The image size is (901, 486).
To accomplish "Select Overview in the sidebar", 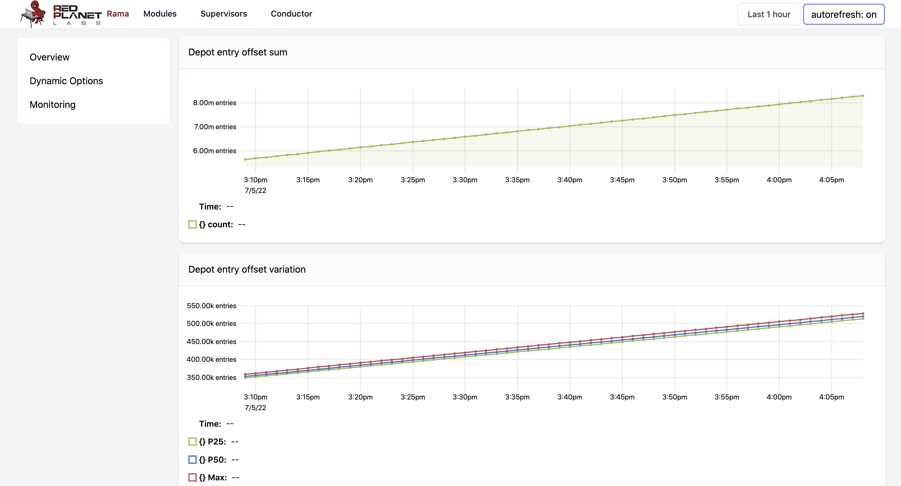I will pos(50,57).
